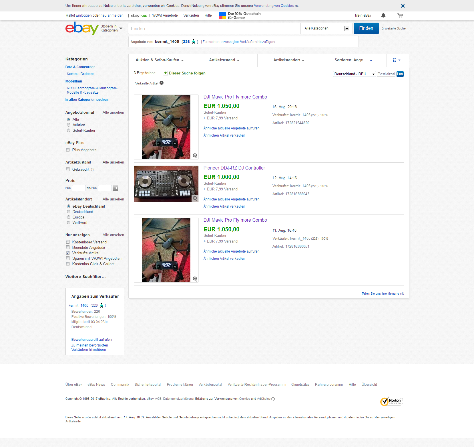Uncheck the Verkaufte Artikel checkbox
This screenshot has width=474, height=447.
coord(68,253)
